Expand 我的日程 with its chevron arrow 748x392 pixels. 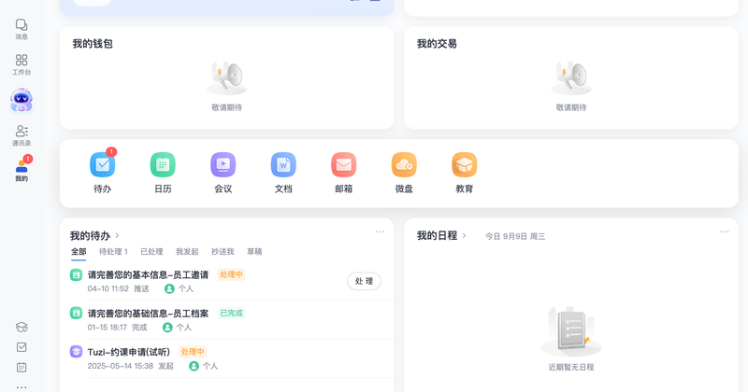[464, 236]
